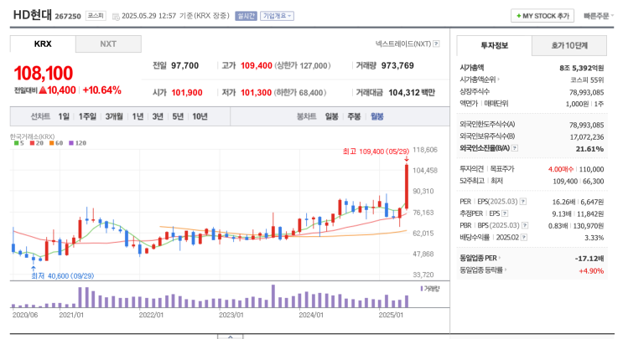Image resolution: width=623 pixels, height=339 pixels.
Task: Click the 거래량 value 973,769
Action: coord(397,65)
